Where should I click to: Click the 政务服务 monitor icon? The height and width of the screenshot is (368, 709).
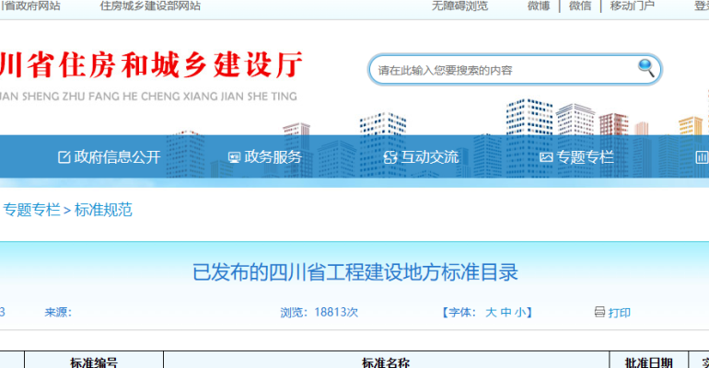tap(234, 157)
